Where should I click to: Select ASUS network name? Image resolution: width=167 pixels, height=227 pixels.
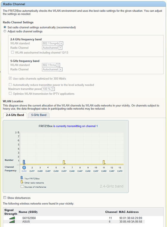26,222
